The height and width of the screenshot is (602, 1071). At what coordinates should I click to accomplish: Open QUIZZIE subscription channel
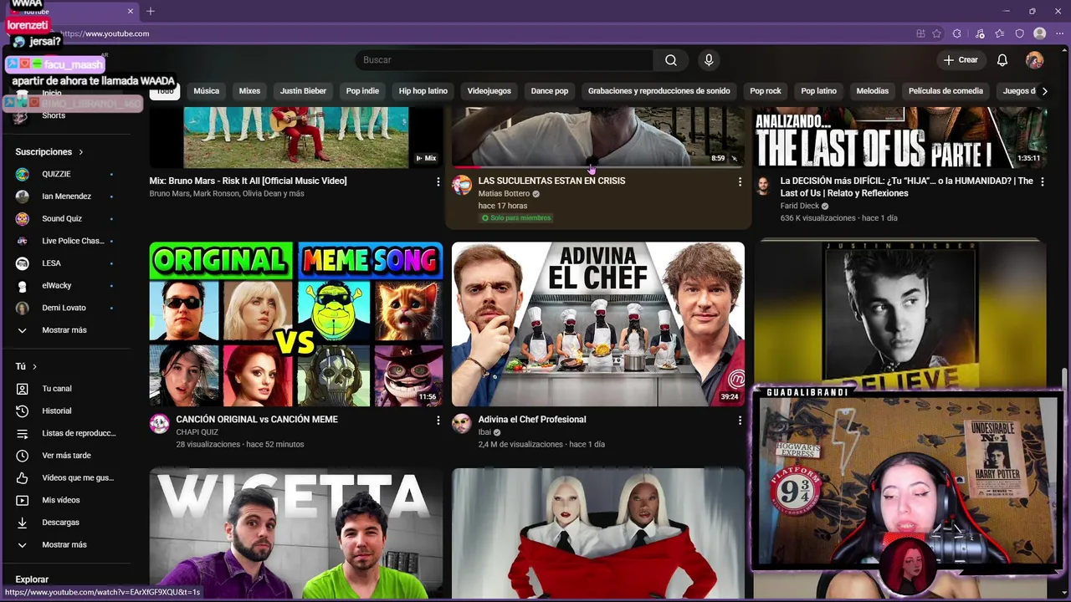point(65,174)
